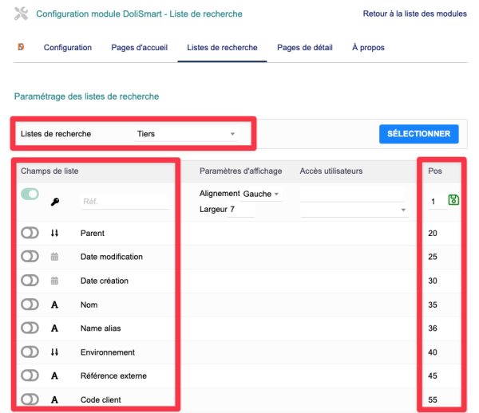Click calendar icon beside Date modification
The width and height of the screenshot is (479, 413).
55,257
